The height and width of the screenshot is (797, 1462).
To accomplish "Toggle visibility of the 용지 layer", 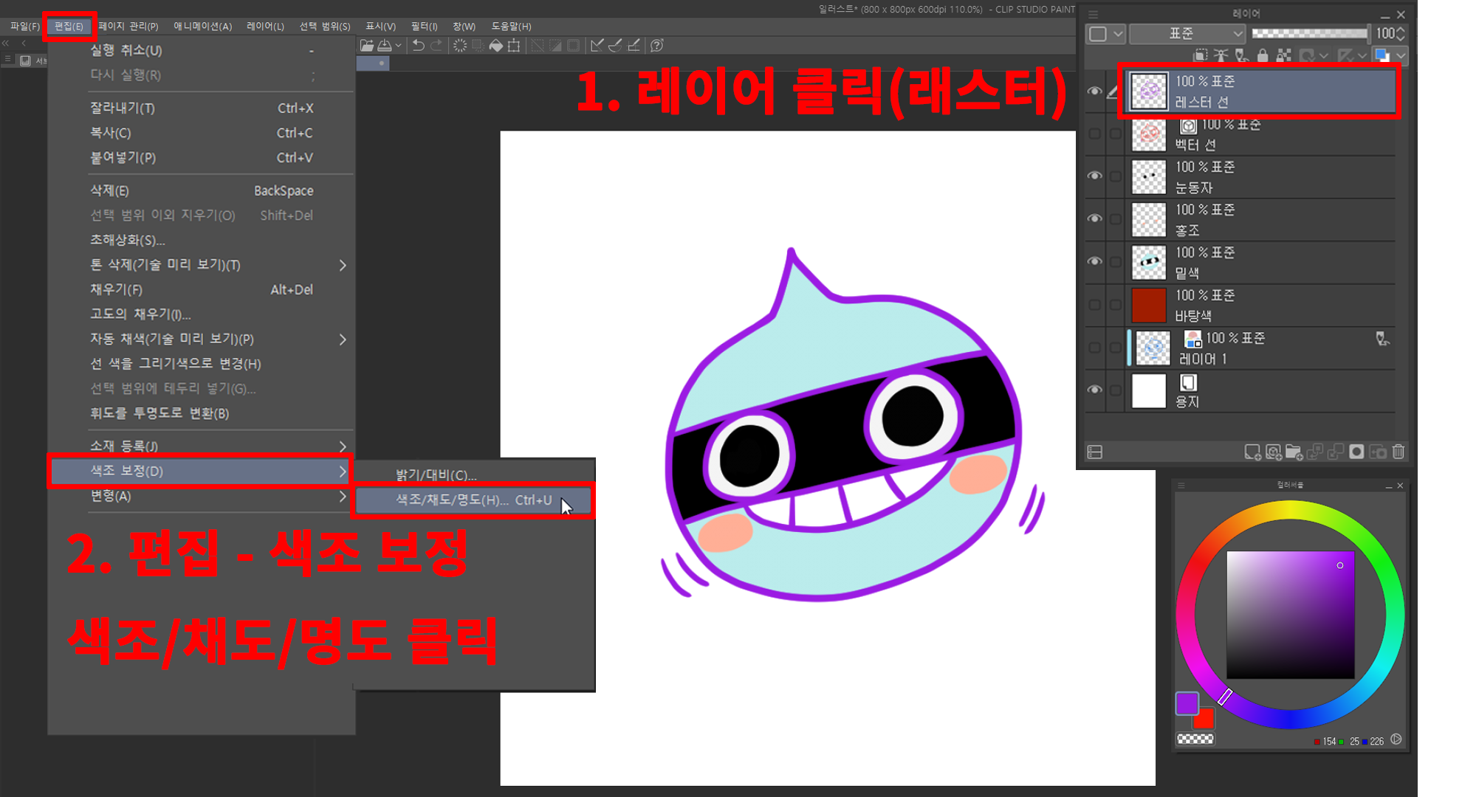I will [1094, 390].
